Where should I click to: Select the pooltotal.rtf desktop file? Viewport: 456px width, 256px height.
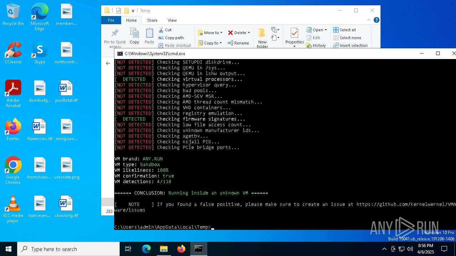[66, 91]
